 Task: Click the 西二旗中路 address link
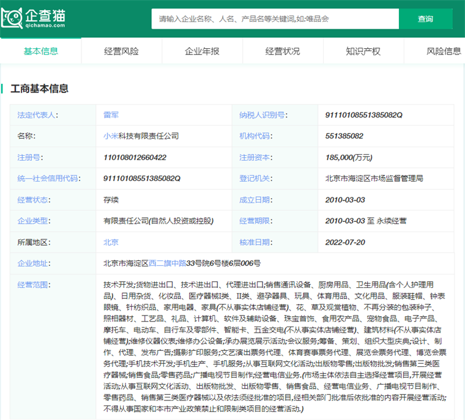click(x=168, y=263)
